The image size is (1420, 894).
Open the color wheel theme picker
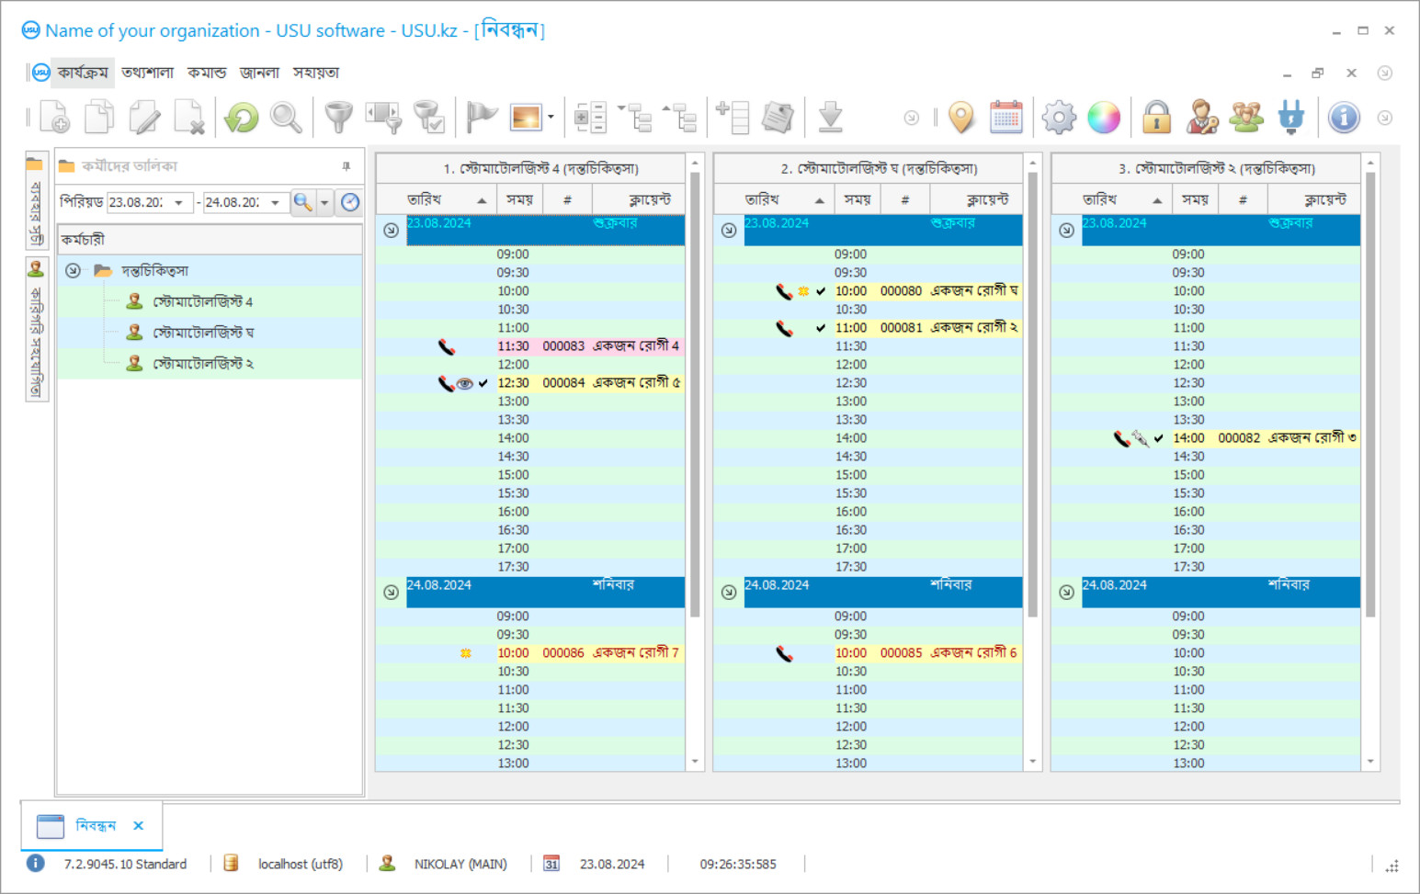(x=1104, y=118)
